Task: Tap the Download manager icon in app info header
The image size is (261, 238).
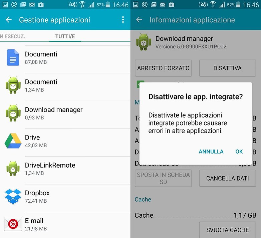Action: click(144, 42)
